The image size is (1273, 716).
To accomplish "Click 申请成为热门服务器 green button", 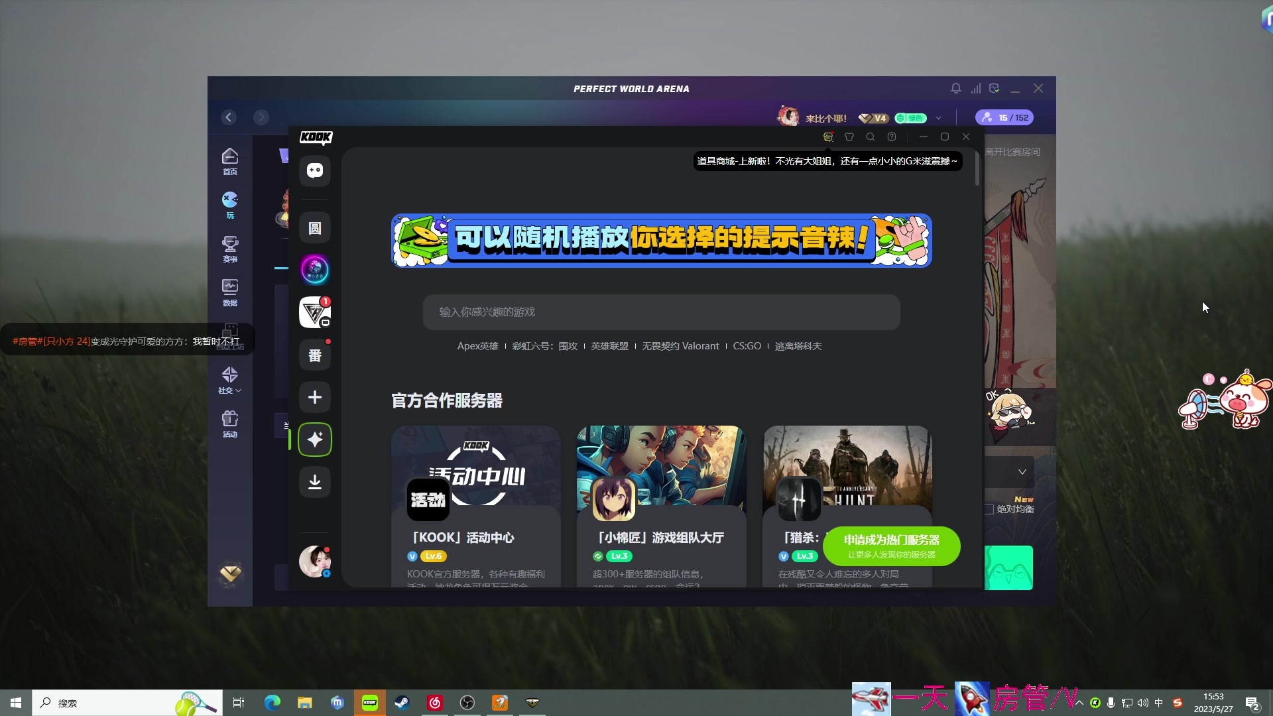I will point(892,546).
